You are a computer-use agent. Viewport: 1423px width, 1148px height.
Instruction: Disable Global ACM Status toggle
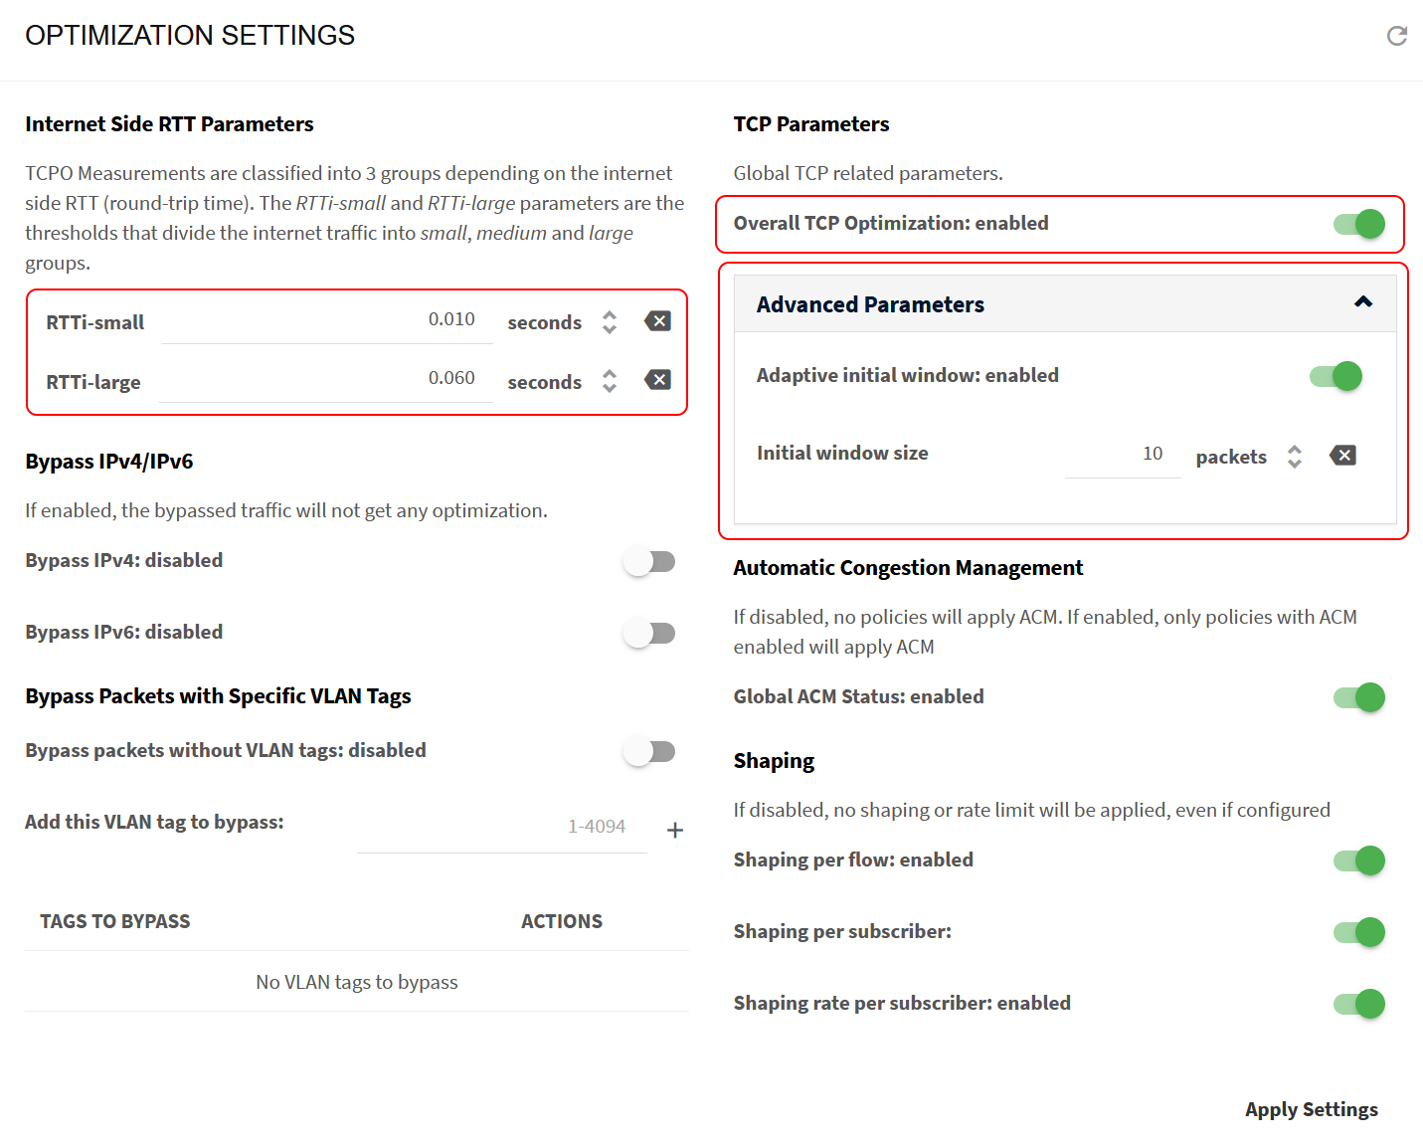tap(1359, 697)
